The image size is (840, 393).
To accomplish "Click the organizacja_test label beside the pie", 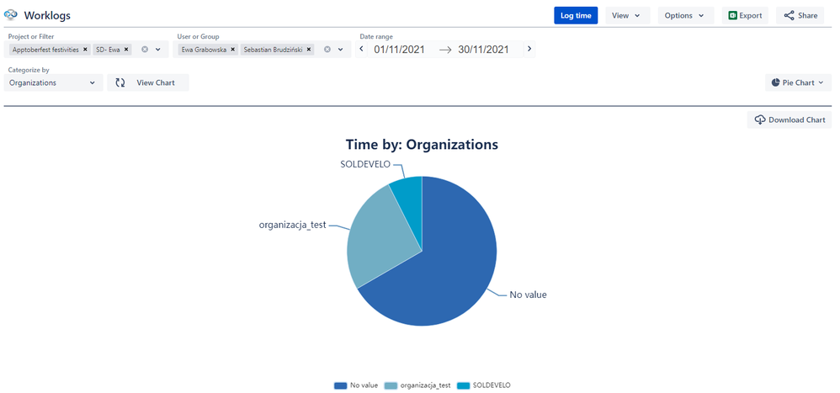I will [293, 226].
